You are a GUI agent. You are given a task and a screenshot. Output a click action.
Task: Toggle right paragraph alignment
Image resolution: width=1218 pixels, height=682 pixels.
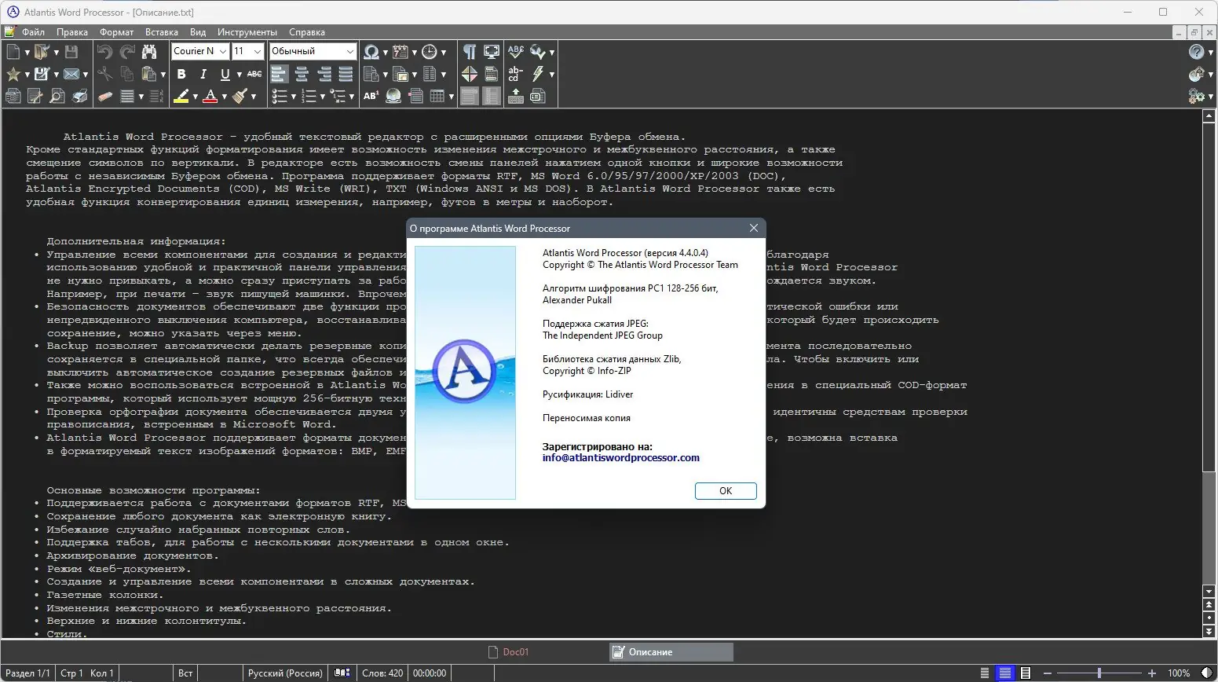point(324,74)
